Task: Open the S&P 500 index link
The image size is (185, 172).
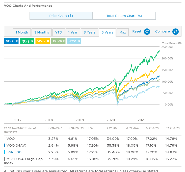Action: click(x=14, y=152)
